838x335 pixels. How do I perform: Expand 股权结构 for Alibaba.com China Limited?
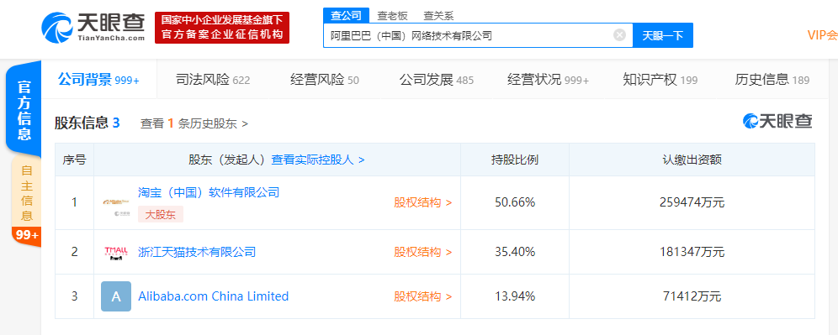pos(423,296)
